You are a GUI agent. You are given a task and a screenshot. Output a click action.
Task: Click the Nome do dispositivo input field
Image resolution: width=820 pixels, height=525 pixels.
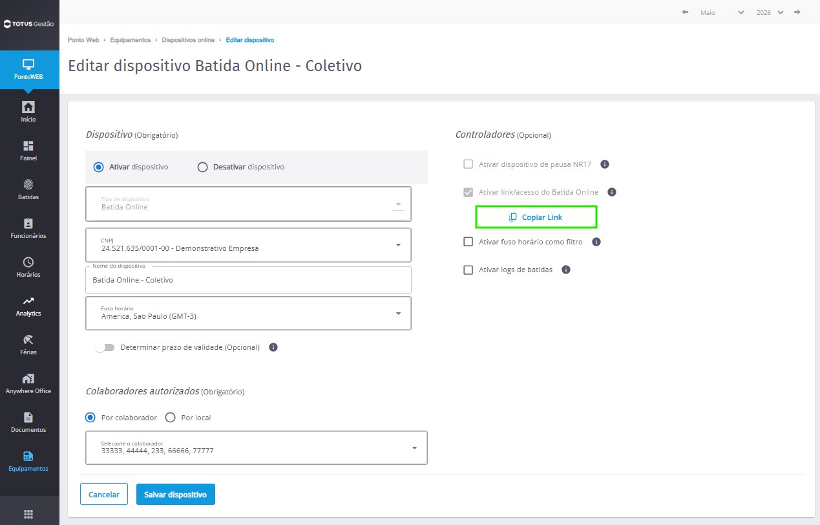point(248,280)
